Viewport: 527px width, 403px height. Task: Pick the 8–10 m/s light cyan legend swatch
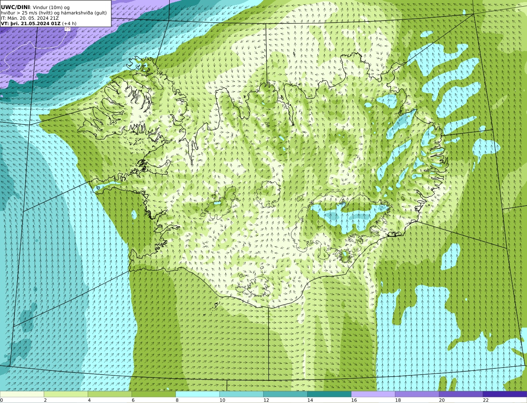pyautogui.click(x=198, y=394)
